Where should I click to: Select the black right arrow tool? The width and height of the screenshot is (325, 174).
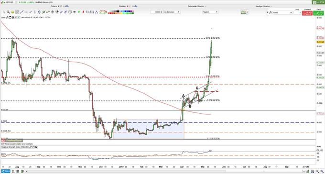click(x=75, y=12)
